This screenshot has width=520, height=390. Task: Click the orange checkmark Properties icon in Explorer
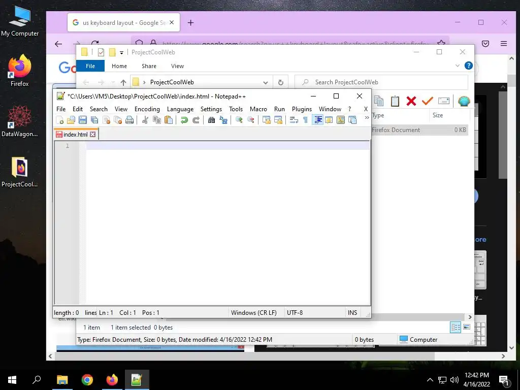pyautogui.click(x=428, y=101)
